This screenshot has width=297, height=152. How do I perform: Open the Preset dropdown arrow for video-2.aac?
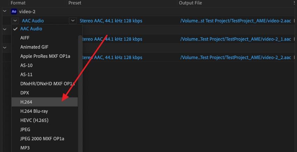pos(73,21)
